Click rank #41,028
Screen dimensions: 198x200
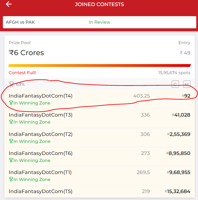[x=181, y=115]
